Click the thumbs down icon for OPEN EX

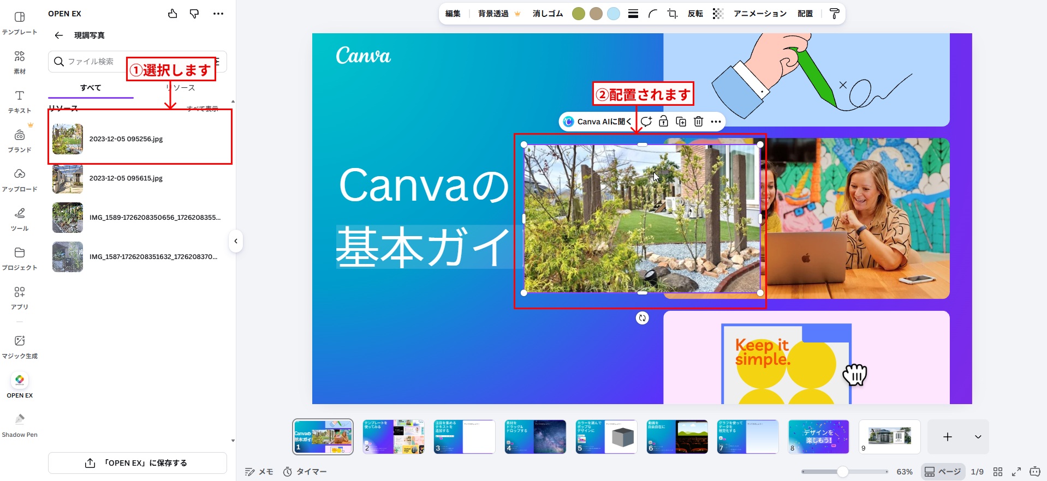point(194,14)
